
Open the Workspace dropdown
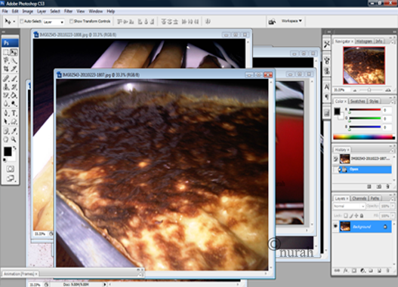point(292,21)
